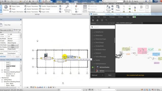Open Dynamo View menu
162x91 pixels.
pyautogui.click(x=105, y=17)
